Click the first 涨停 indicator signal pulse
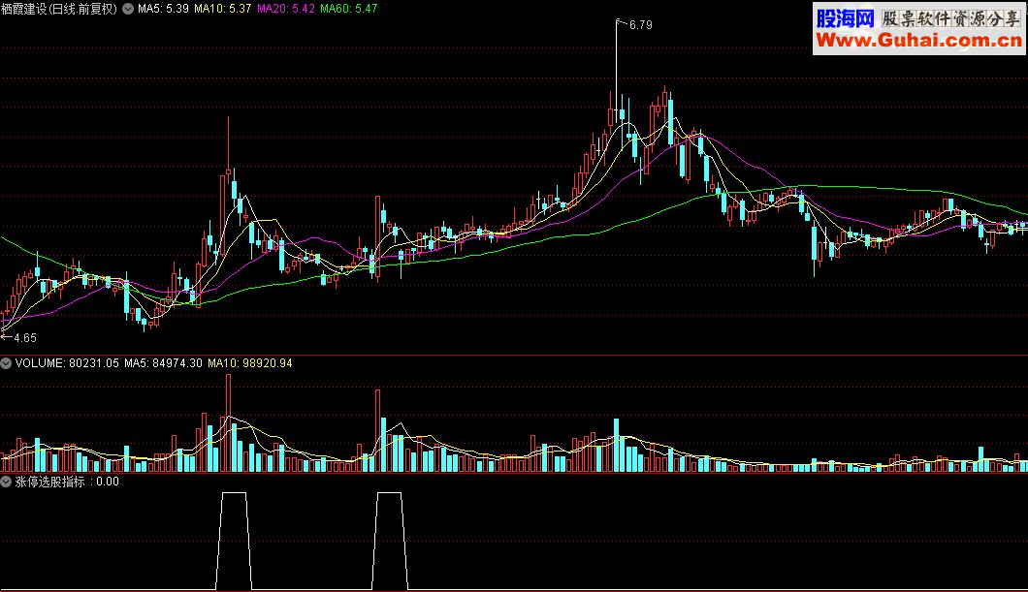 coord(234,541)
